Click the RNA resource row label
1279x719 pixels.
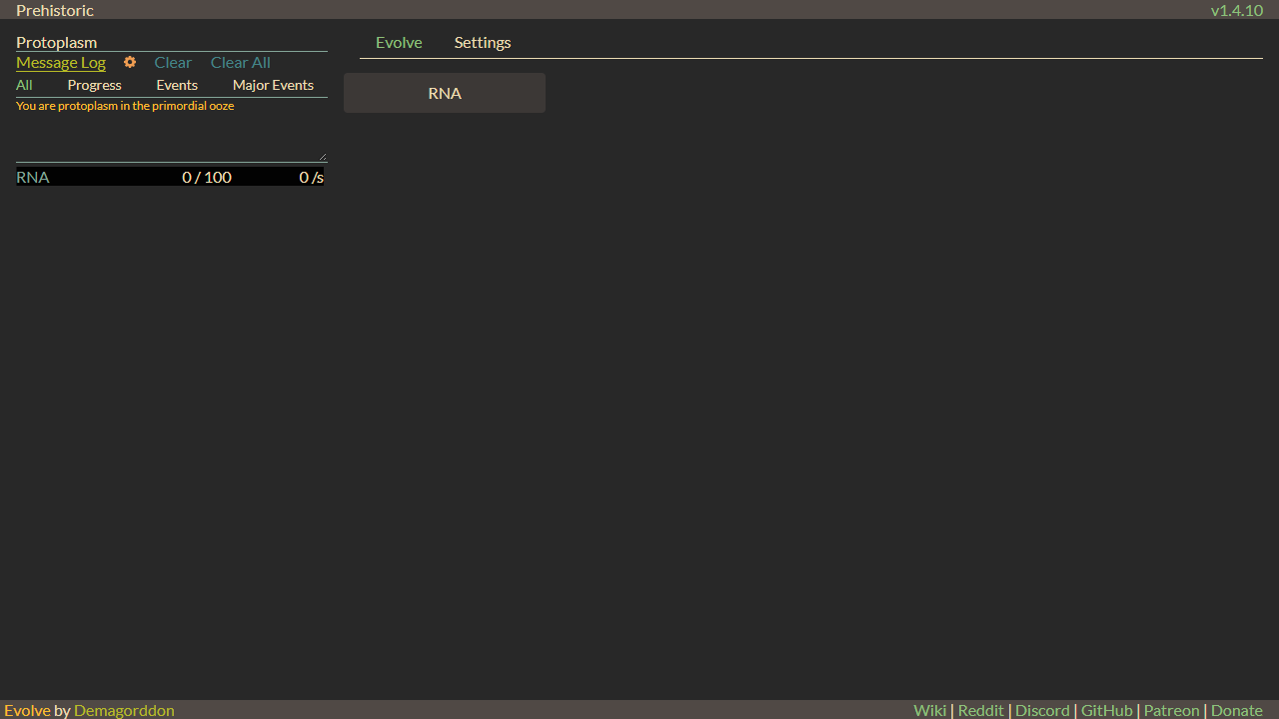33,177
